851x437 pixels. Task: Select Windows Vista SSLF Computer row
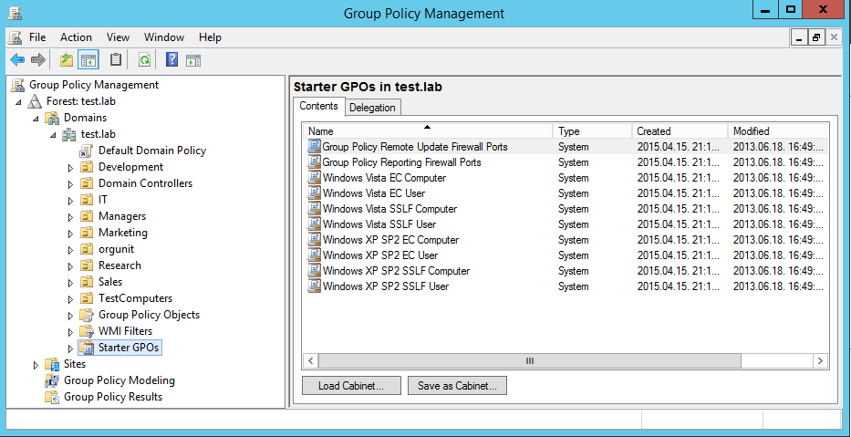(566, 209)
